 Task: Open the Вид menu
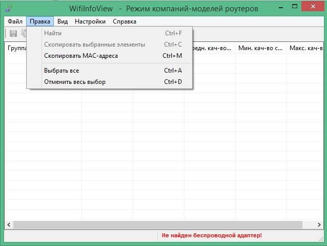(63, 21)
